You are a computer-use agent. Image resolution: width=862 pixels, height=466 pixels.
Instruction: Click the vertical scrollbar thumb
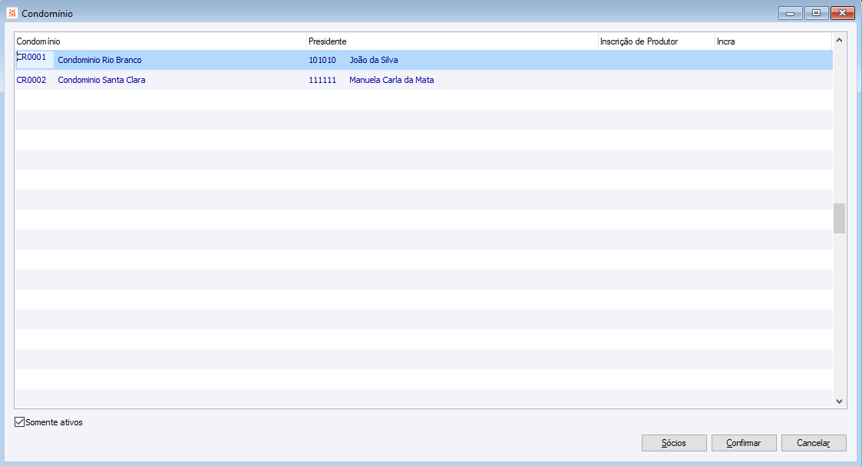pyautogui.click(x=839, y=218)
